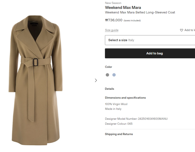Click the ₩736,000 price
Image resolution: width=195 pixels, height=152 pixels.
coord(114,20)
